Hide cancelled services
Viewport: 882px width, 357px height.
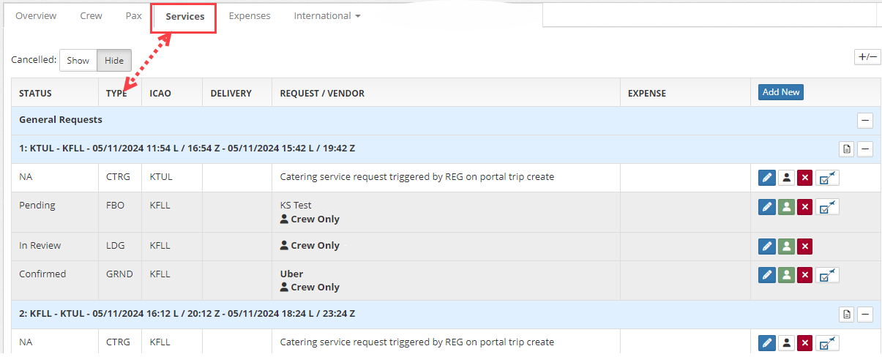coord(114,61)
